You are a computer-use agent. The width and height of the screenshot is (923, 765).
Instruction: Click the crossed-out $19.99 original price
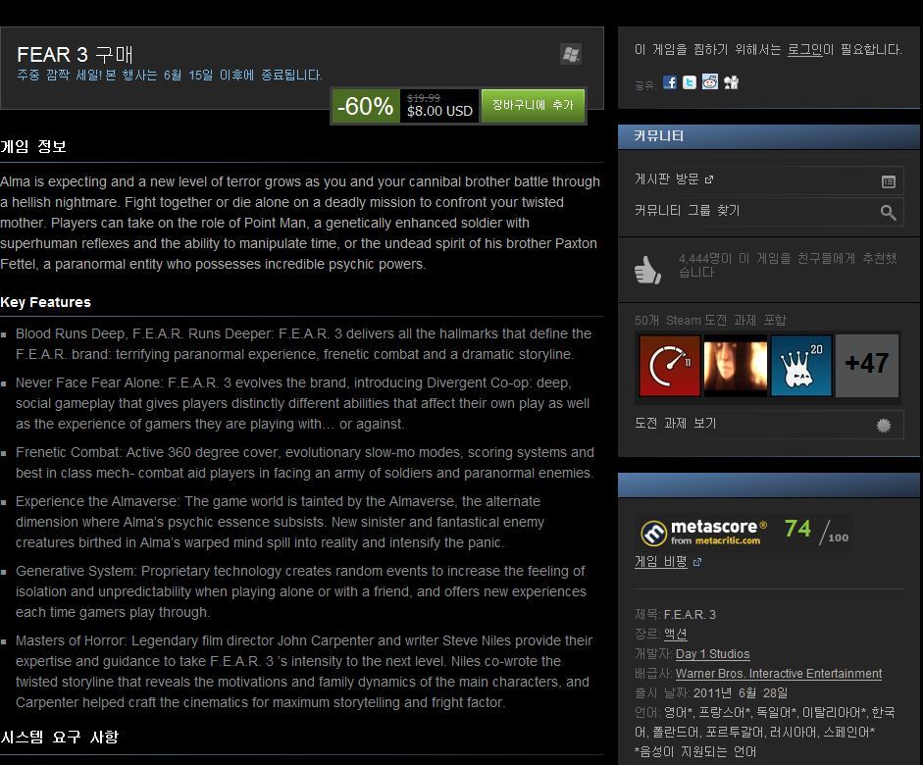coord(423,98)
